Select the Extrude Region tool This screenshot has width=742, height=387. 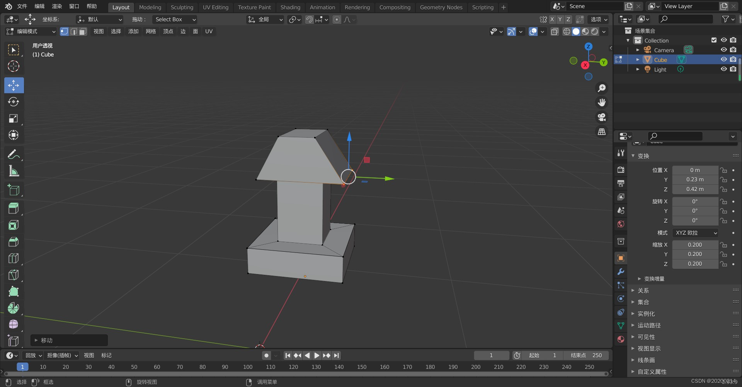pos(14,208)
